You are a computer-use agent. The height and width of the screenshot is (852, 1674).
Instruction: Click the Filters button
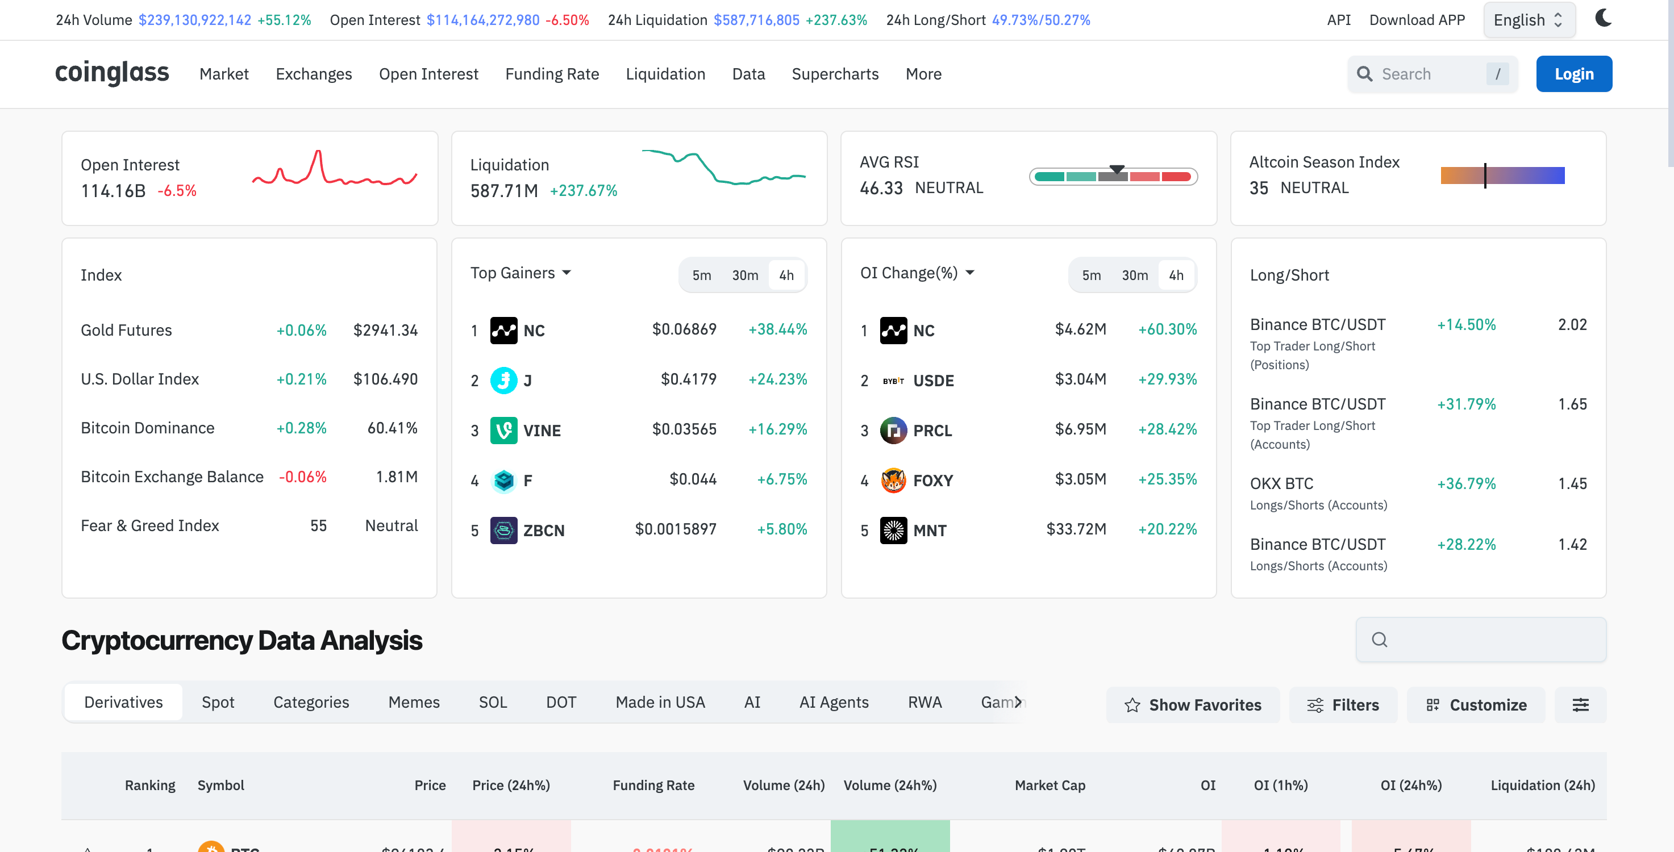(x=1343, y=705)
